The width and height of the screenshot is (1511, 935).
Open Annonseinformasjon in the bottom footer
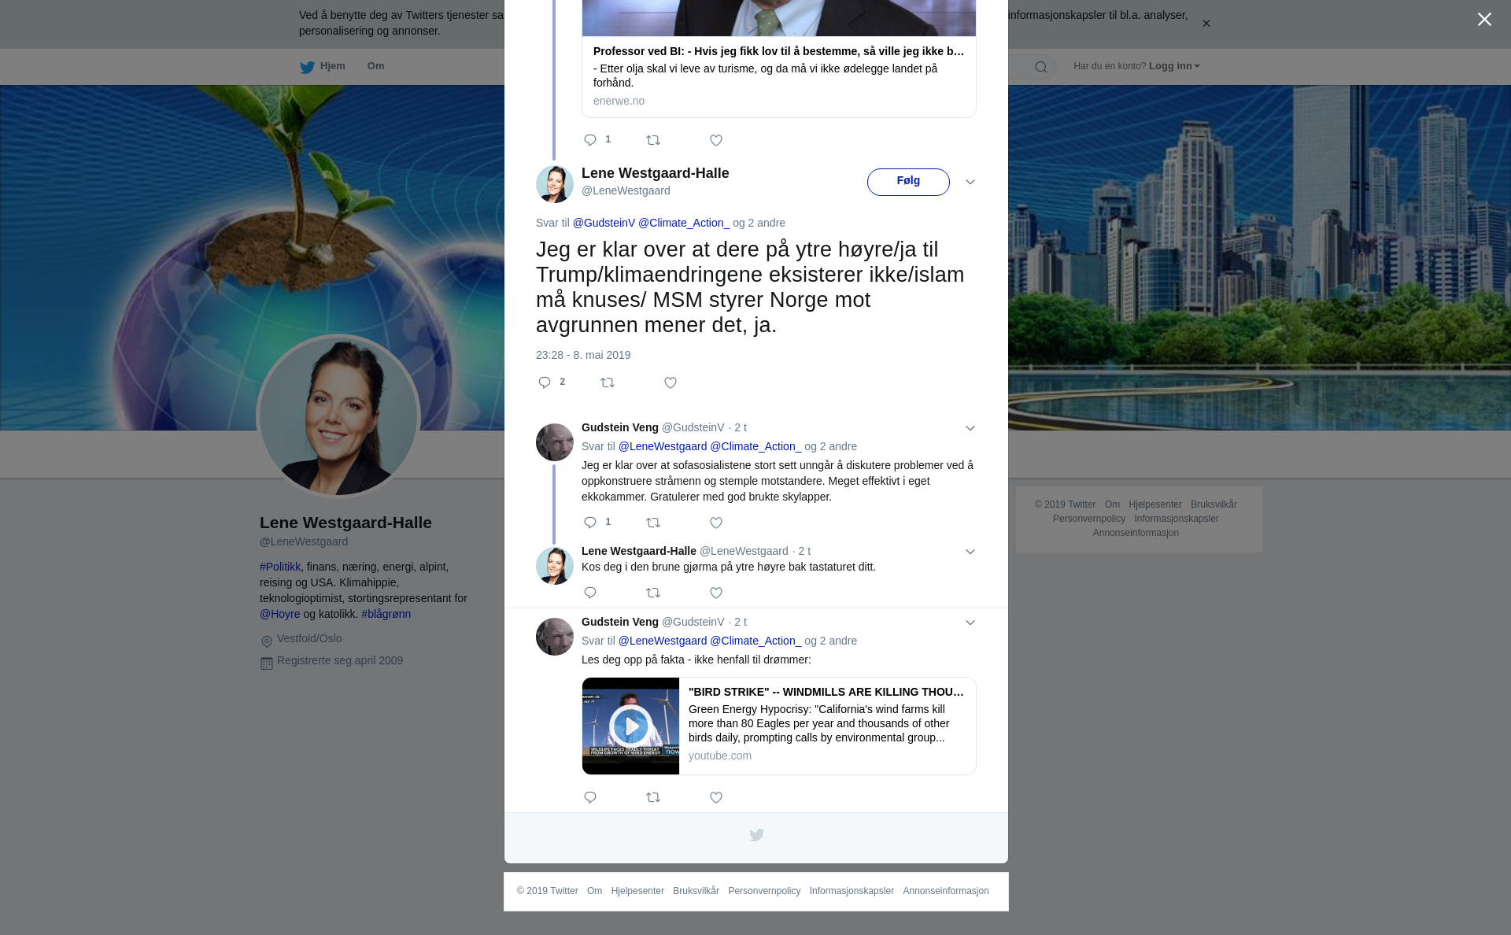coord(946,891)
